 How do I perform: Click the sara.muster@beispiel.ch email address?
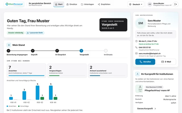pyautogui.click(x=150, y=53)
